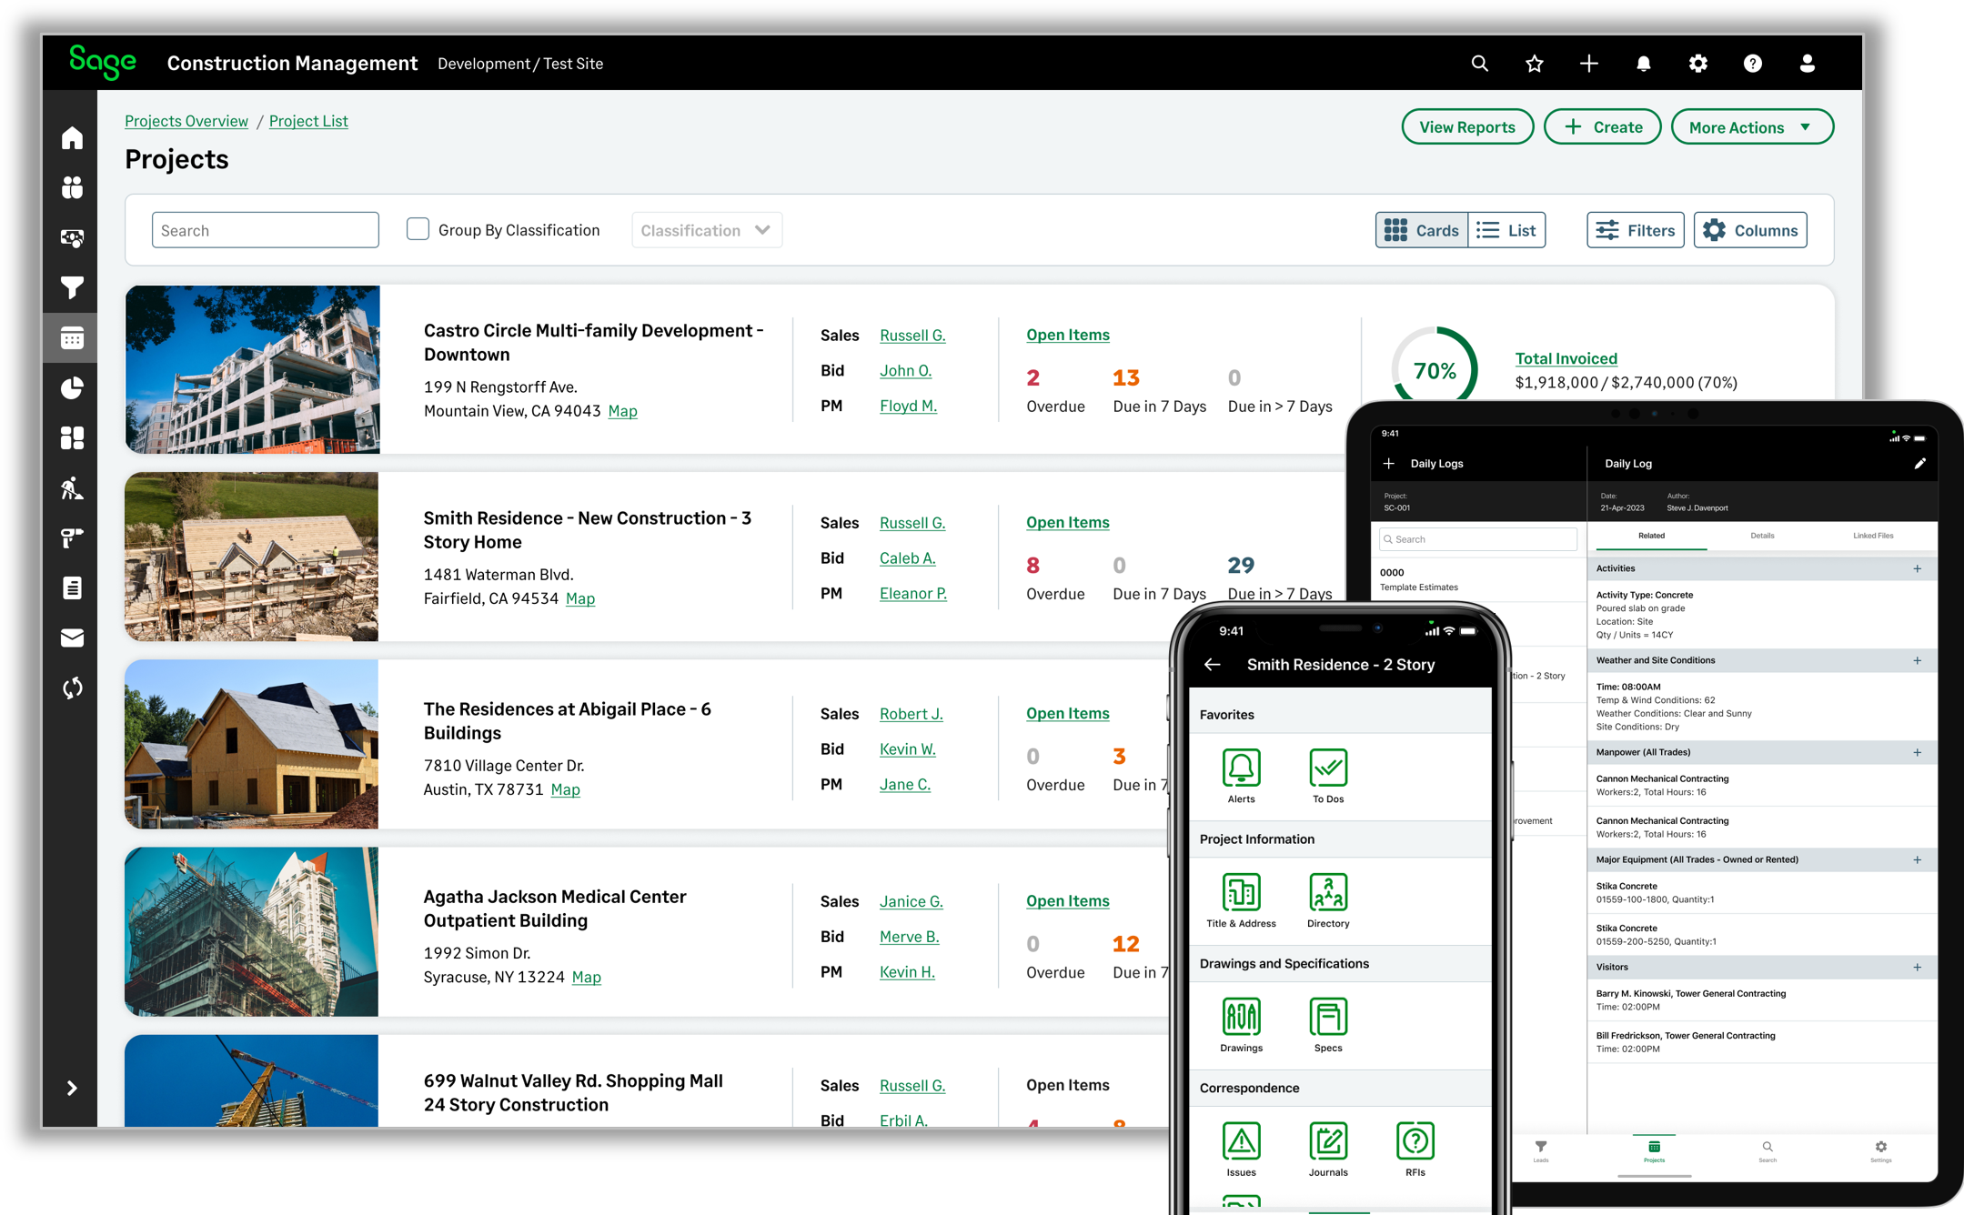The width and height of the screenshot is (1964, 1215).
Task: Open the Total Invoiced link
Action: pos(1566,358)
